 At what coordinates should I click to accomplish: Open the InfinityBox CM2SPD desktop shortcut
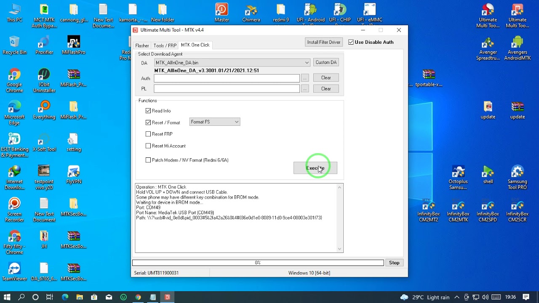(488, 210)
